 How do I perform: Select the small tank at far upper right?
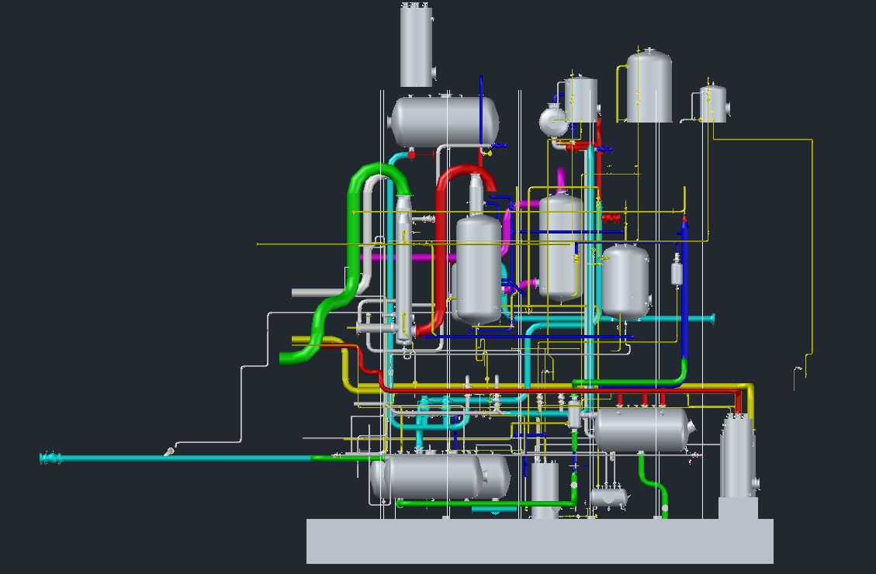(x=713, y=104)
